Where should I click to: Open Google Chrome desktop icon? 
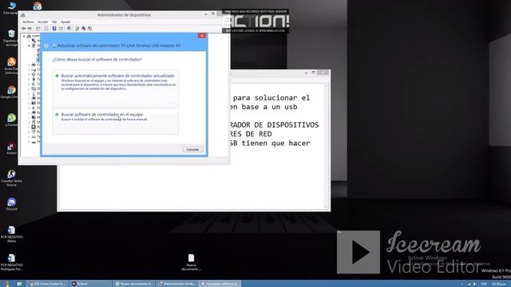tap(11, 92)
